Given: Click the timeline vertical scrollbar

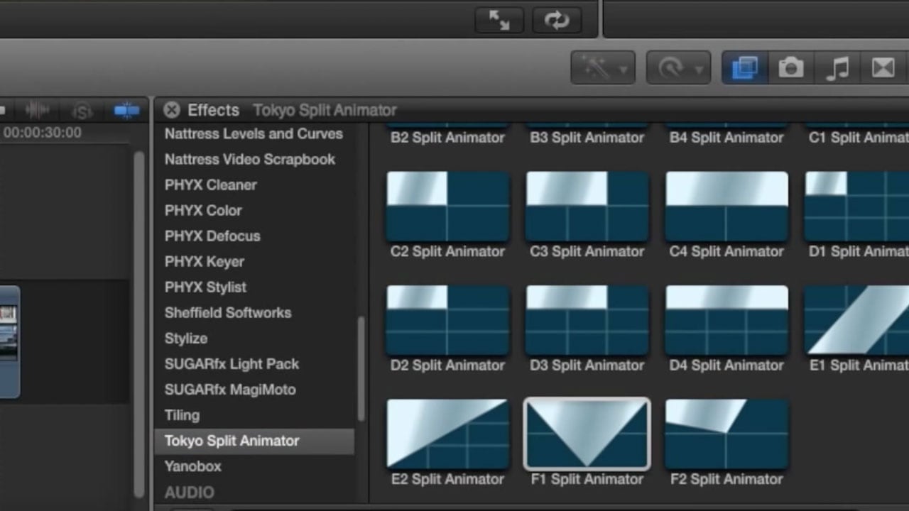Looking at the screenshot, I should [x=139, y=323].
